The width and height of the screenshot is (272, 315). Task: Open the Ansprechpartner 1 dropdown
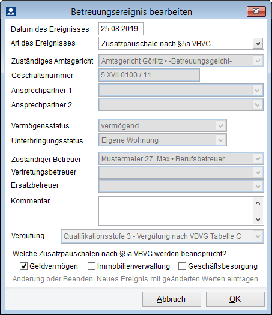(258, 90)
